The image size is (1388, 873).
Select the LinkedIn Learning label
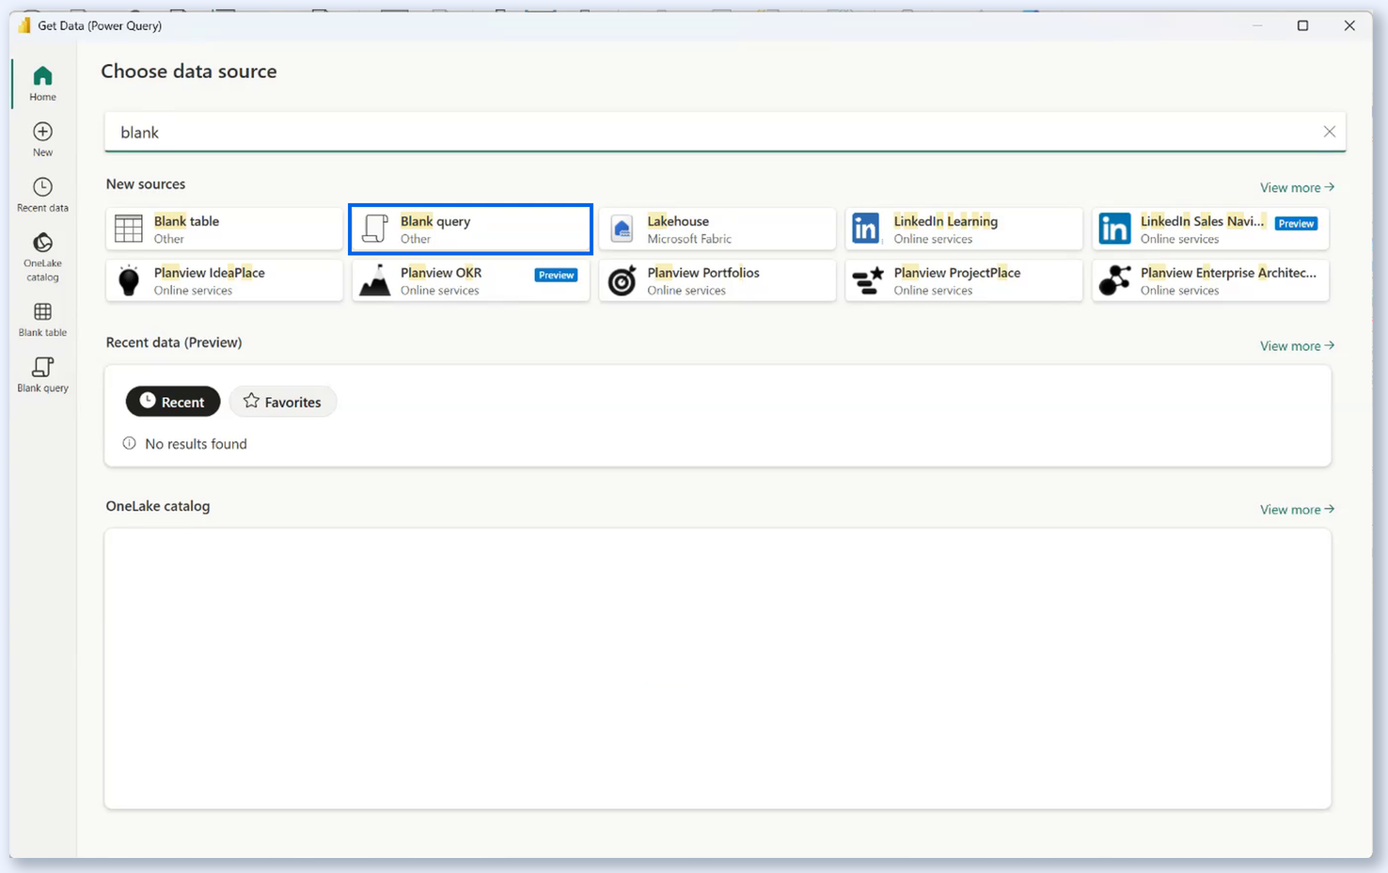point(945,221)
